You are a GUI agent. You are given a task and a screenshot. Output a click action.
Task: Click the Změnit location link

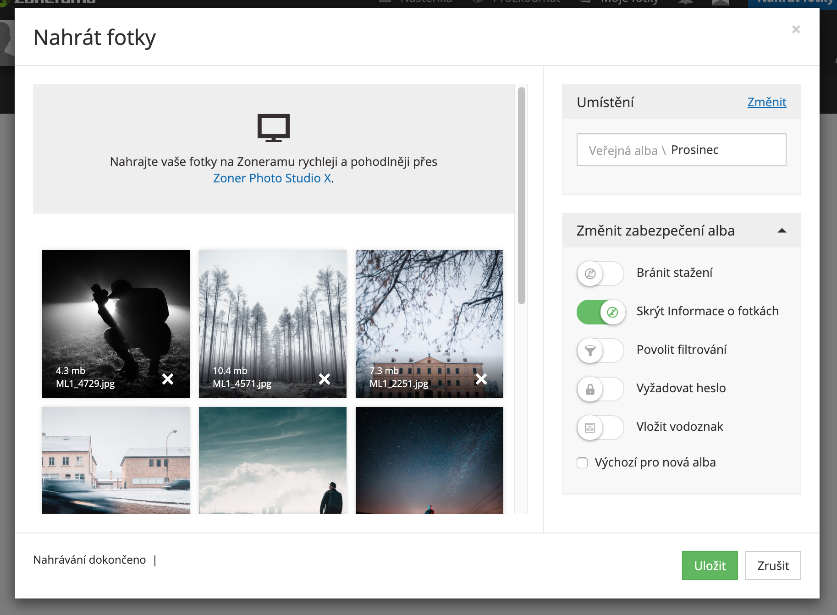[x=767, y=102]
